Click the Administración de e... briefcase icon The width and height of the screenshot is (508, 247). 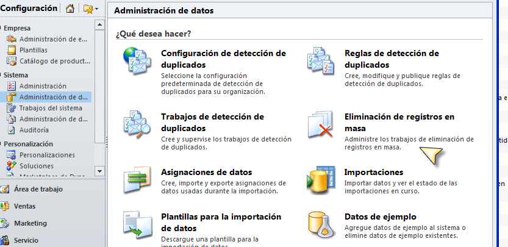12,39
